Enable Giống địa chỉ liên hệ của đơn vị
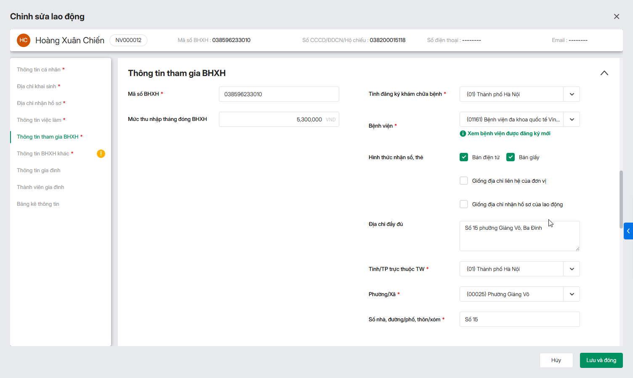This screenshot has height=378, width=633. tap(464, 181)
